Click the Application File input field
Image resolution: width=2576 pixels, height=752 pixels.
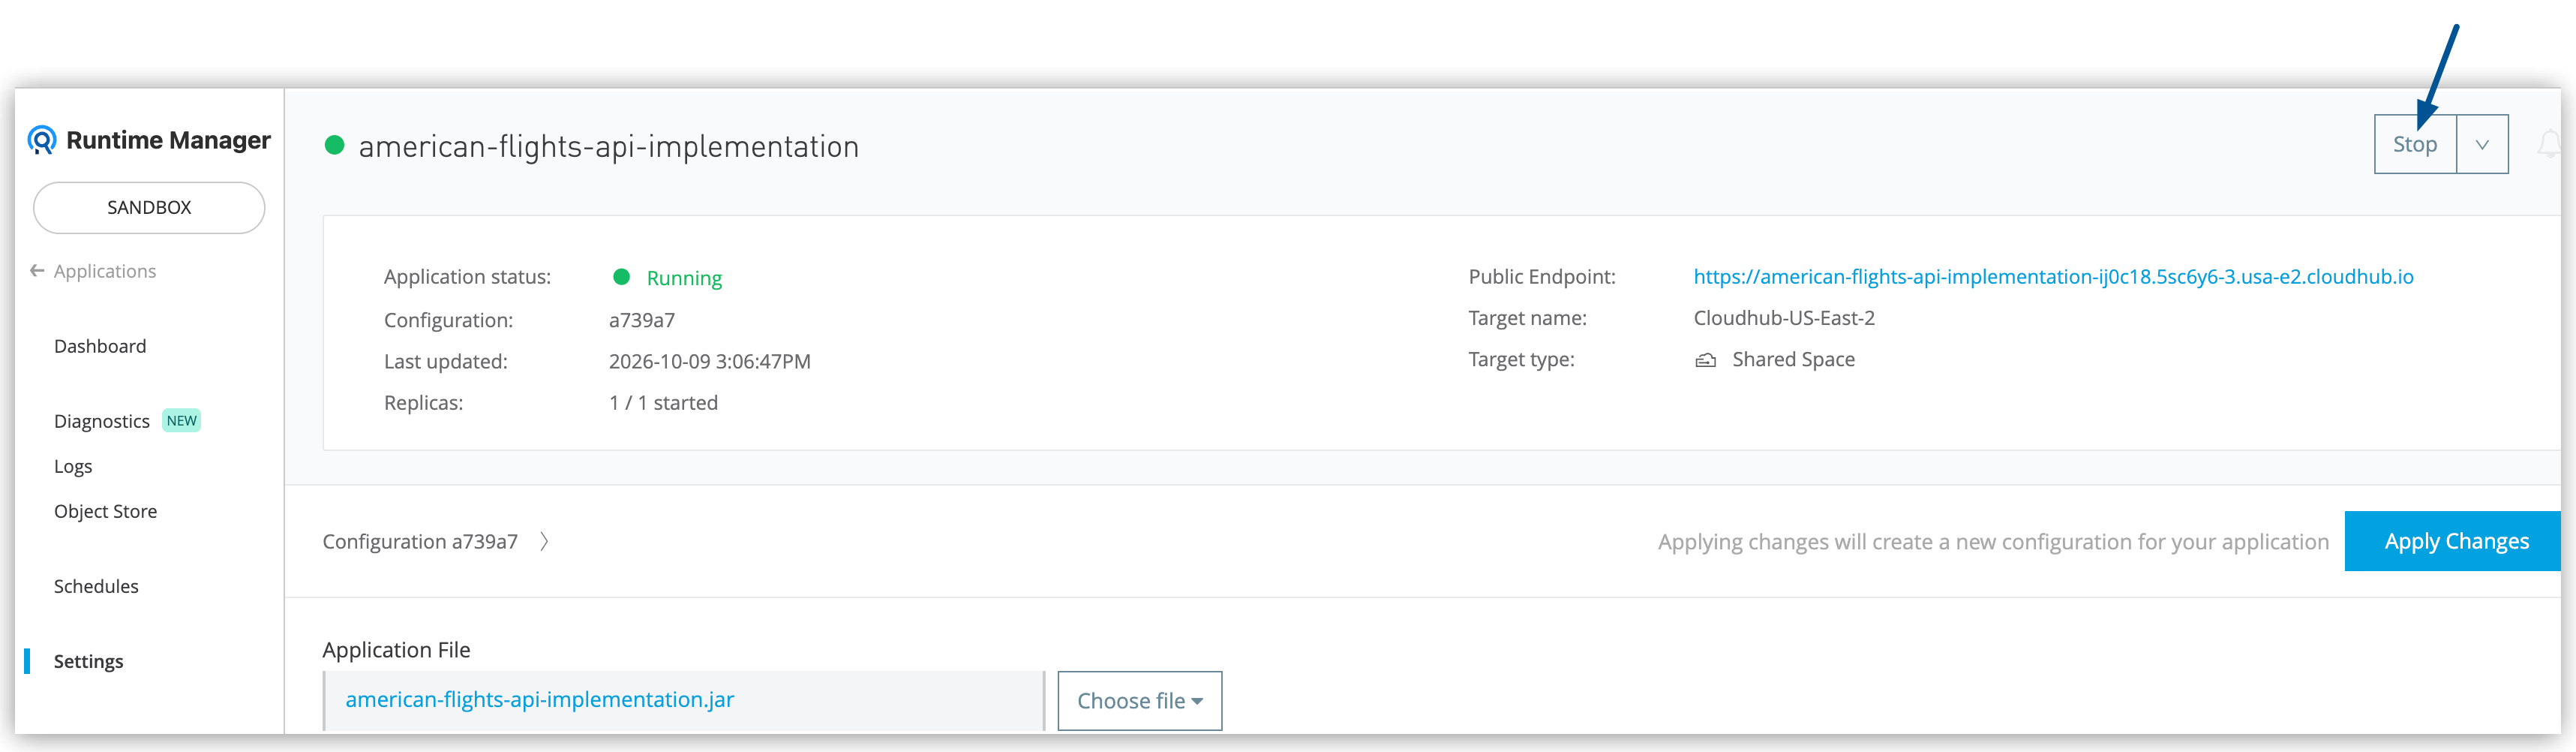(x=684, y=700)
